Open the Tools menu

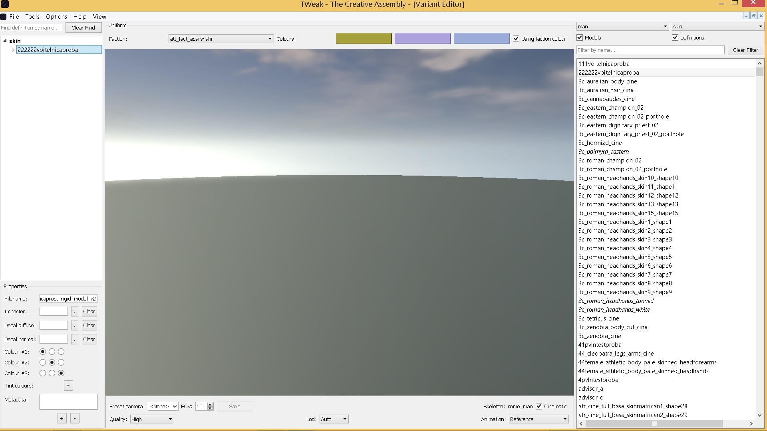[x=32, y=17]
